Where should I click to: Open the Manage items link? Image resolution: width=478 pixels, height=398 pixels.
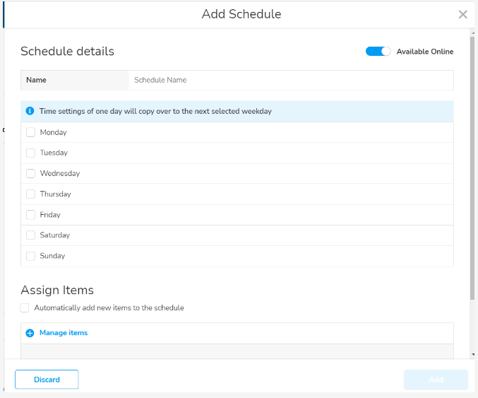tap(64, 333)
